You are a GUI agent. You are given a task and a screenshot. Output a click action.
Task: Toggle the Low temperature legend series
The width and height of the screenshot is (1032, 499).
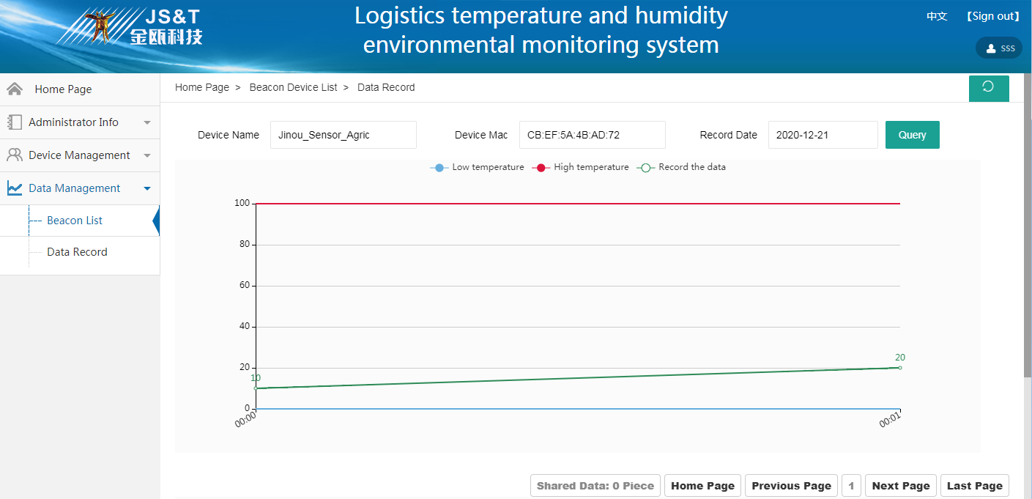point(478,167)
